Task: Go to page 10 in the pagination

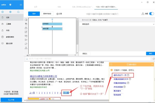Action: click(61, 93)
